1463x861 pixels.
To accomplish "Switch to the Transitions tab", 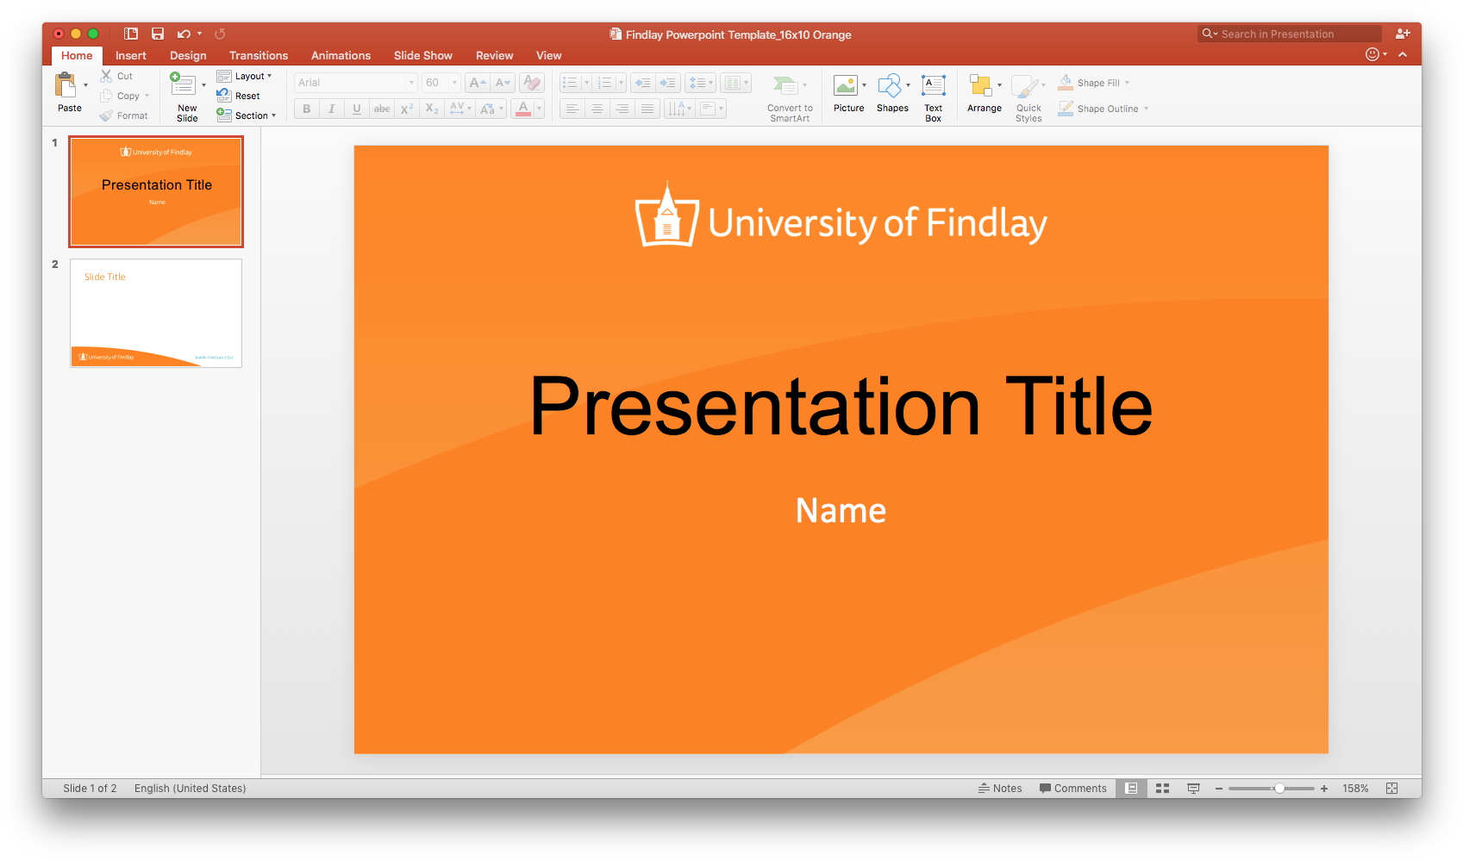I will pos(258,55).
